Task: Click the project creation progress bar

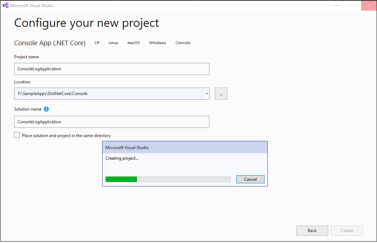Action: (168, 179)
